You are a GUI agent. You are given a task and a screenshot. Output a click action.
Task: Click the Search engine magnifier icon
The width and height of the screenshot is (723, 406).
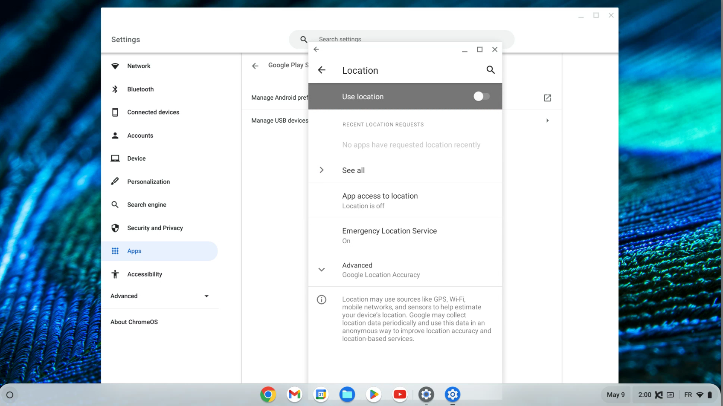(115, 204)
